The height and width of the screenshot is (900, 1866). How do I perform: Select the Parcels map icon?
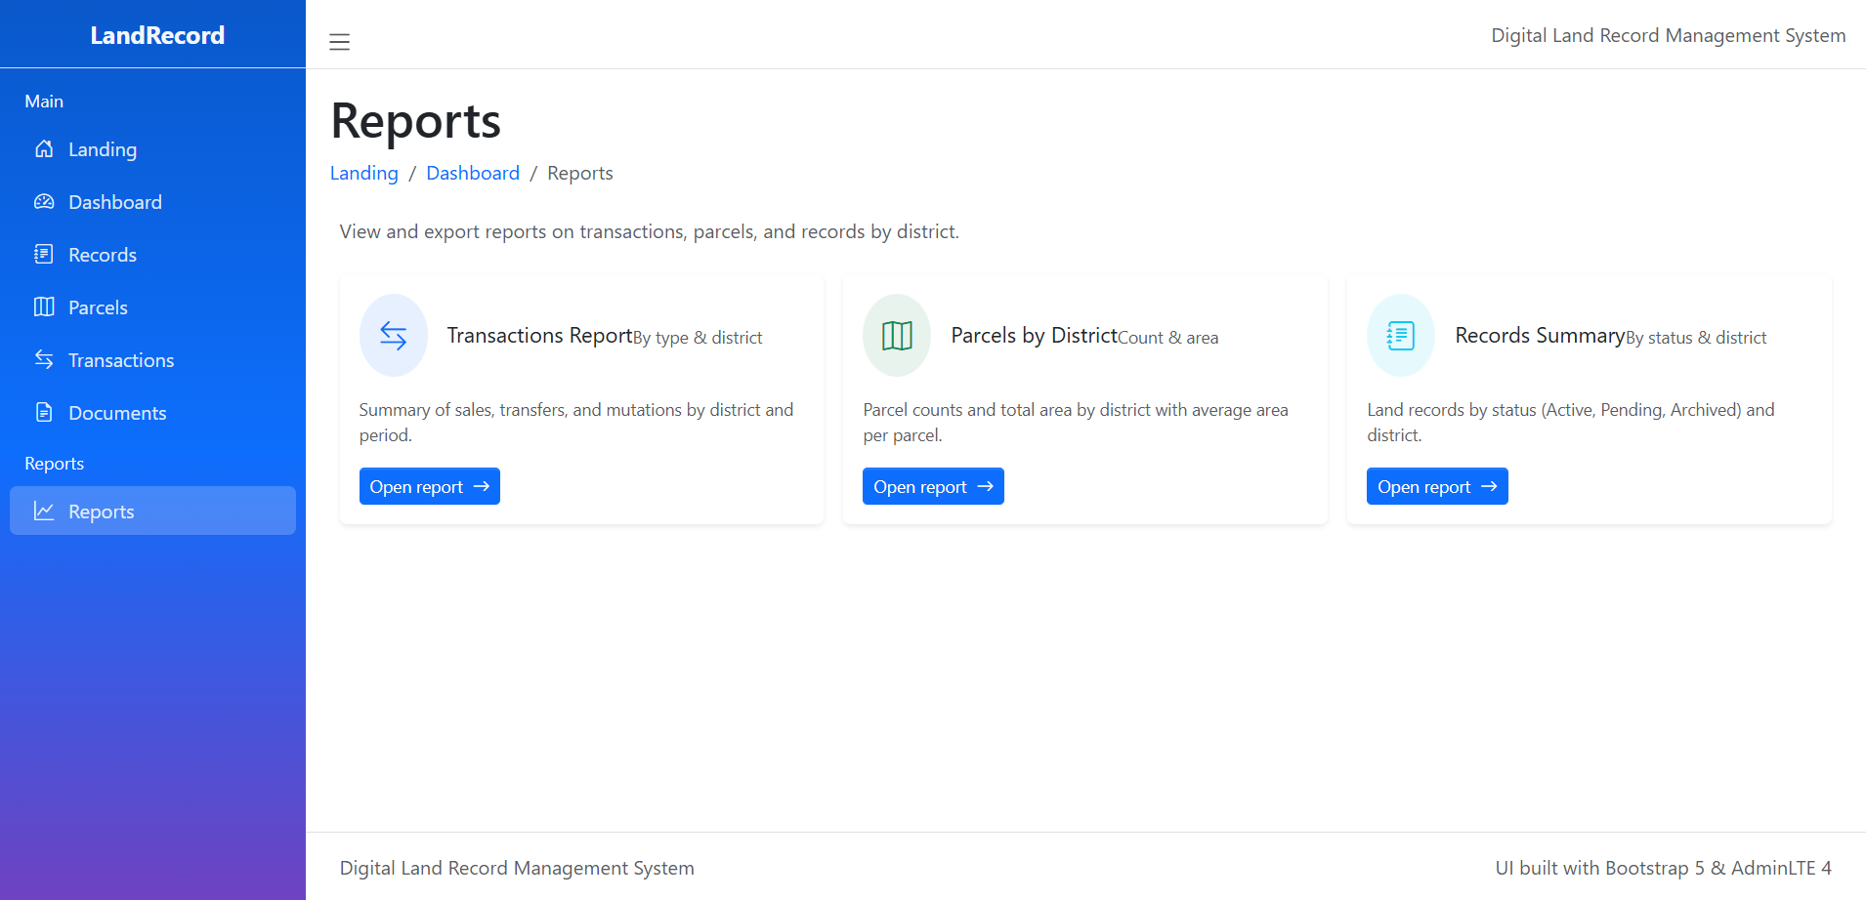45,307
